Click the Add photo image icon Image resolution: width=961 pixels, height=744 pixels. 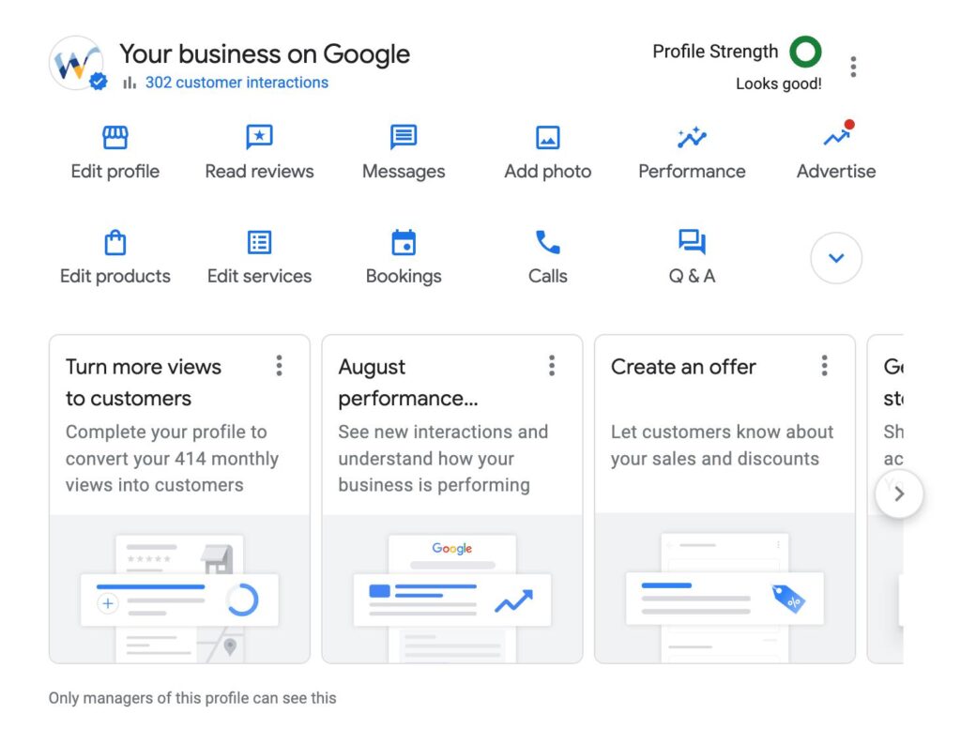coord(547,137)
